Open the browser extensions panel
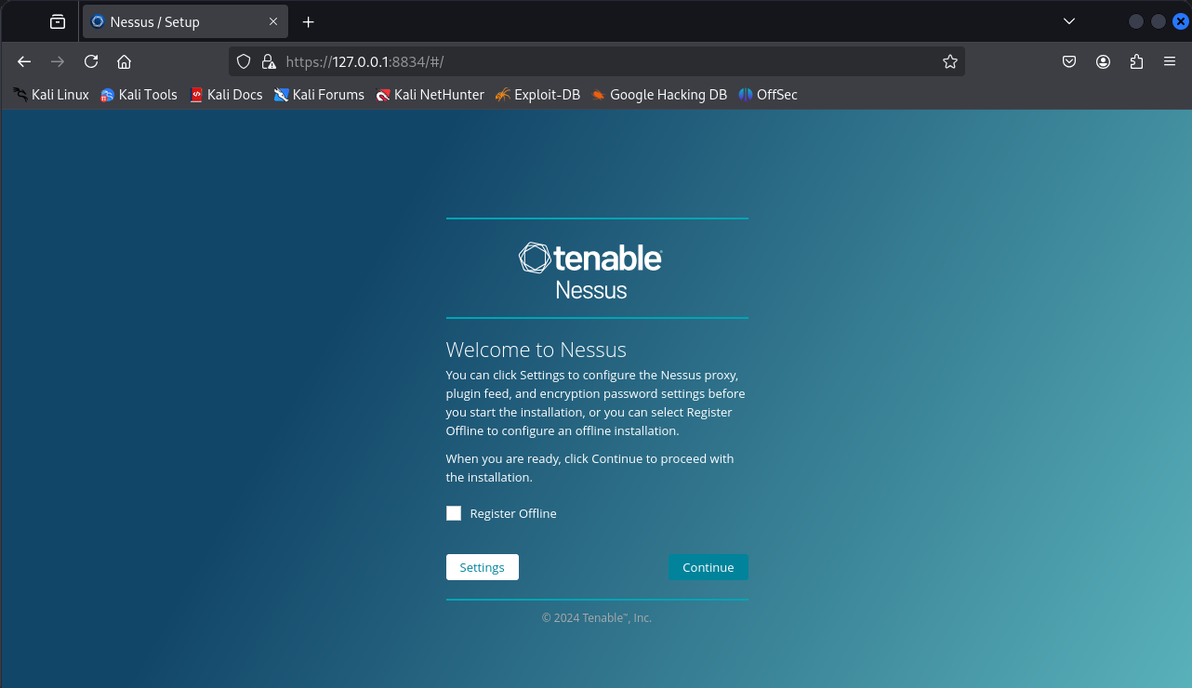The width and height of the screenshot is (1192, 688). tap(1136, 61)
